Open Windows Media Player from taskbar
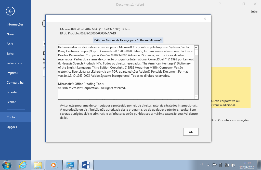261x170 pixels. coord(54,165)
